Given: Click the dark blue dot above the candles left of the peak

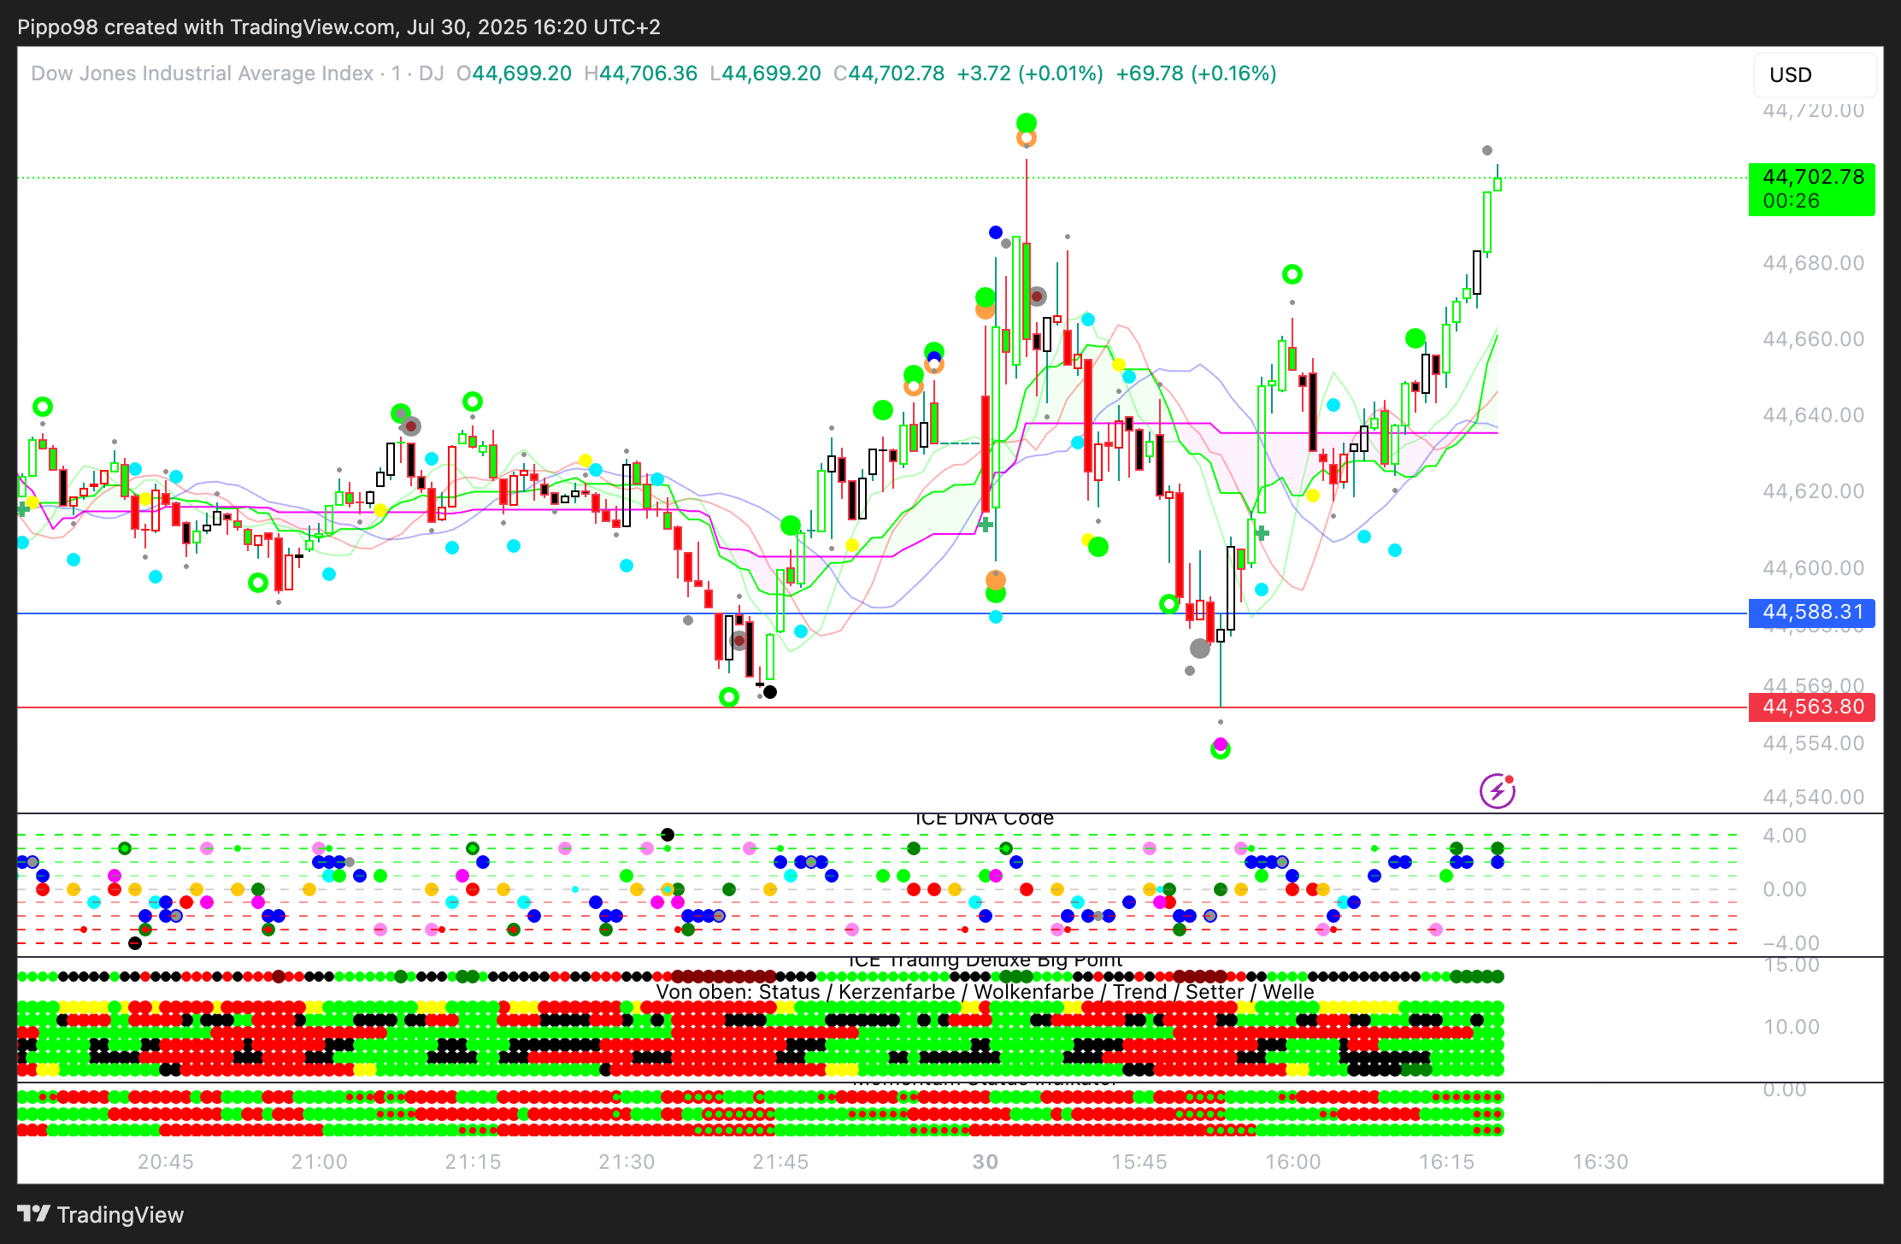Looking at the screenshot, I should click(x=996, y=232).
